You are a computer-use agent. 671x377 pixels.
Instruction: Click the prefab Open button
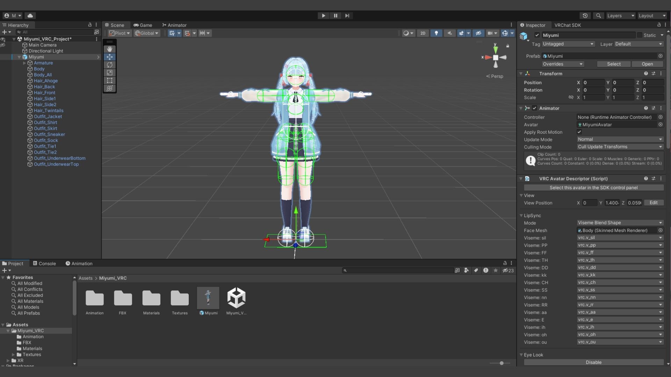647,64
